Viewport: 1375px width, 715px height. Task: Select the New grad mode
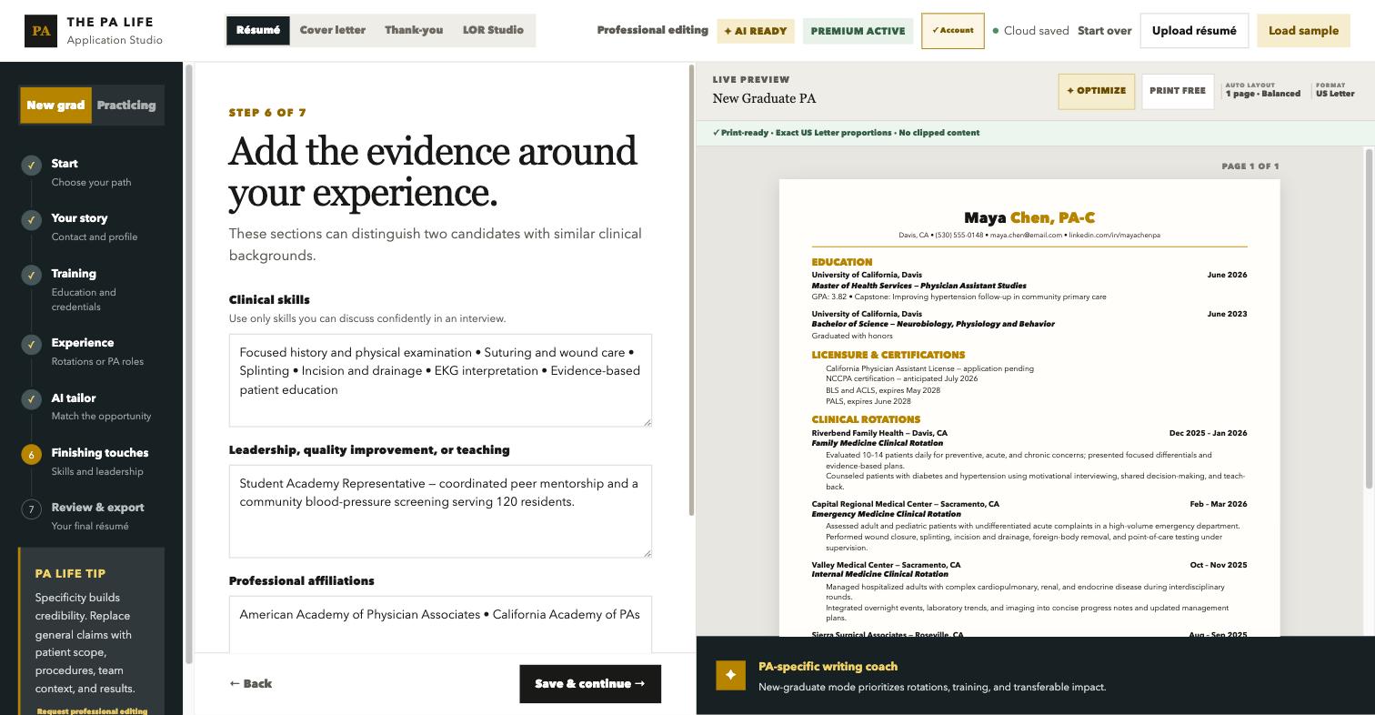(x=55, y=106)
